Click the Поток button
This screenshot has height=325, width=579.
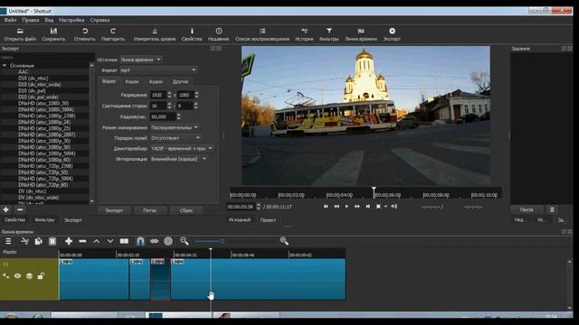click(x=150, y=210)
